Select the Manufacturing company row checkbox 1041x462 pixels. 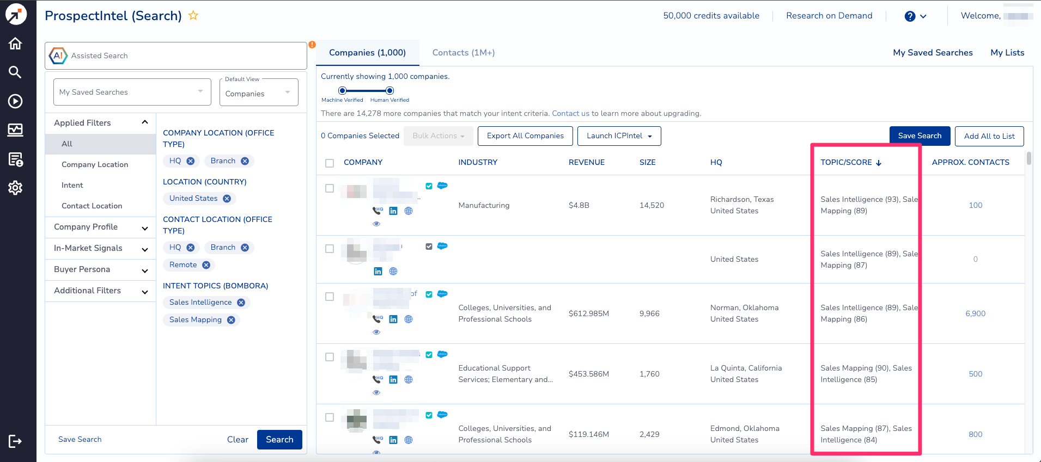coord(330,188)
